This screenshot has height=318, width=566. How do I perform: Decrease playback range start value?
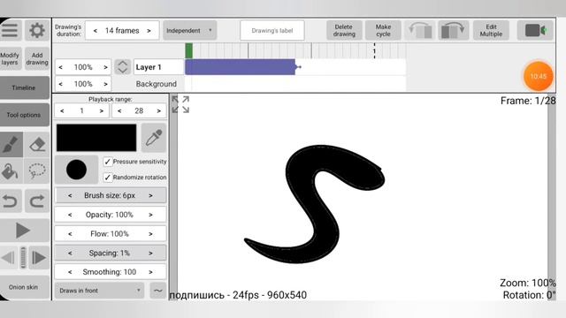pyautogui.click(x=62, y=111)
